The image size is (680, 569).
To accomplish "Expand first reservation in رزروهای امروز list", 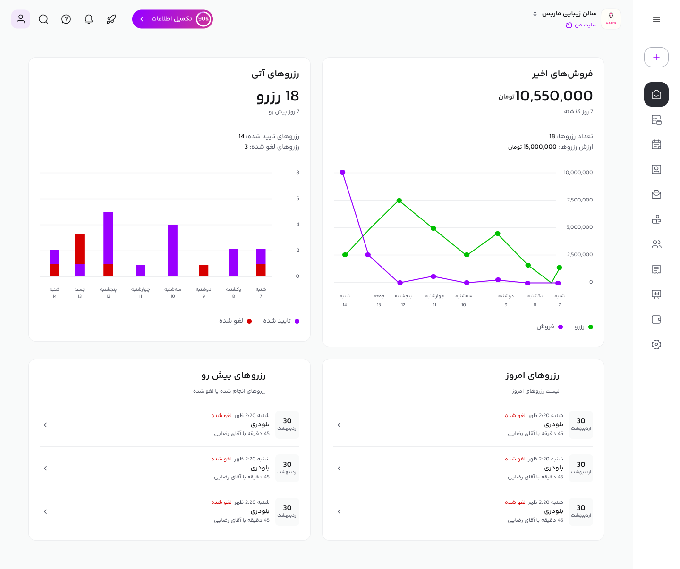I will coord(339,425).
